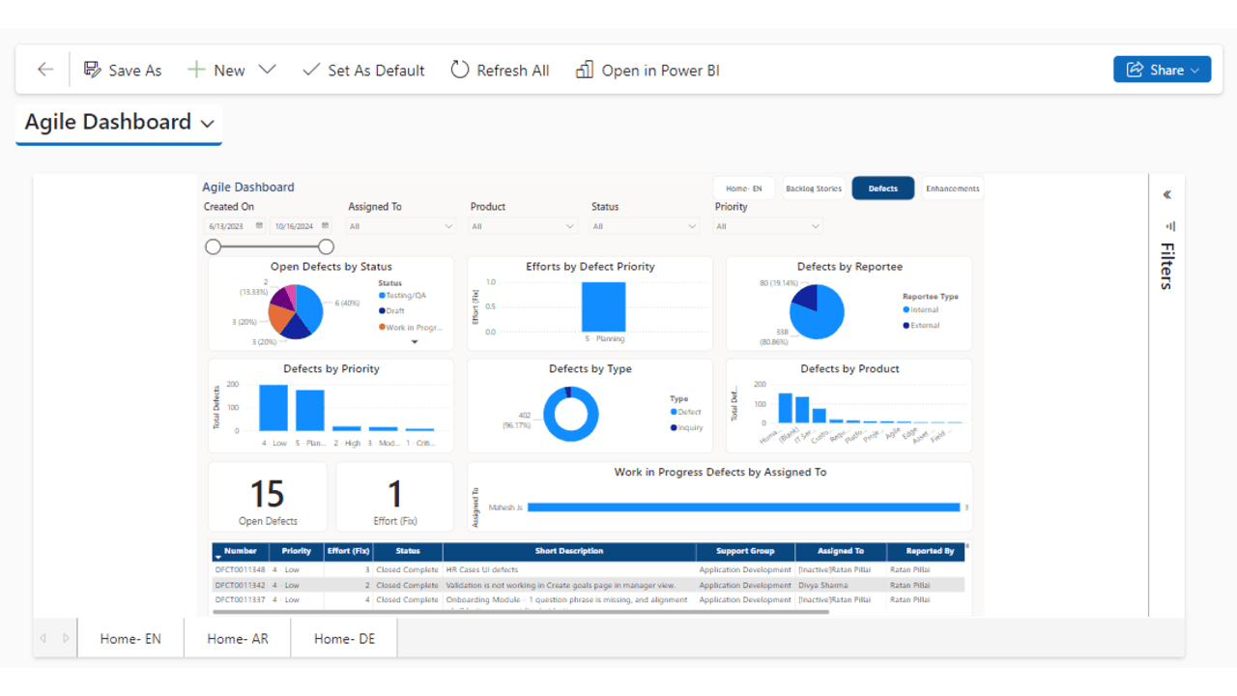Expand Open Defects legend down arrow
This screenshot has width=1237, height=696.
[415, 342]
